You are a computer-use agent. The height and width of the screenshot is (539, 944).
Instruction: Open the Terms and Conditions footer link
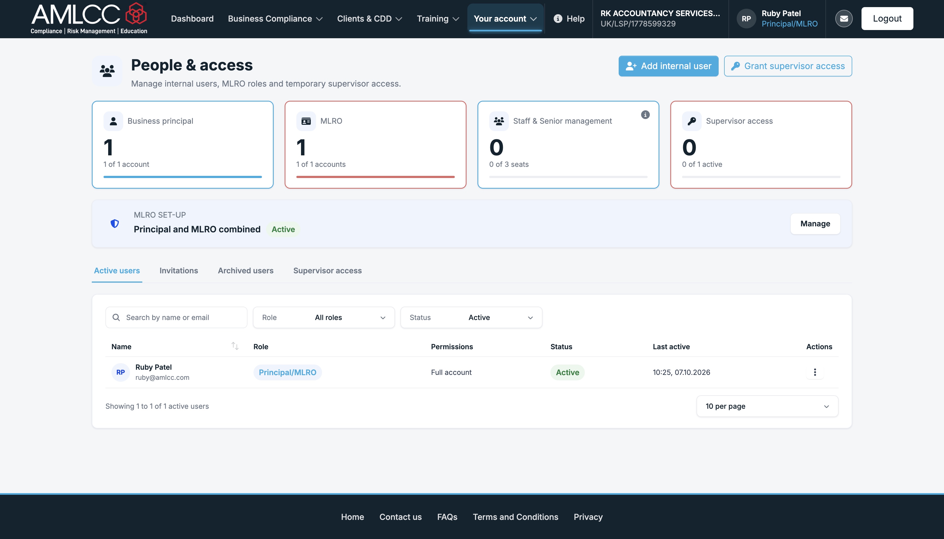click(515, 517)
